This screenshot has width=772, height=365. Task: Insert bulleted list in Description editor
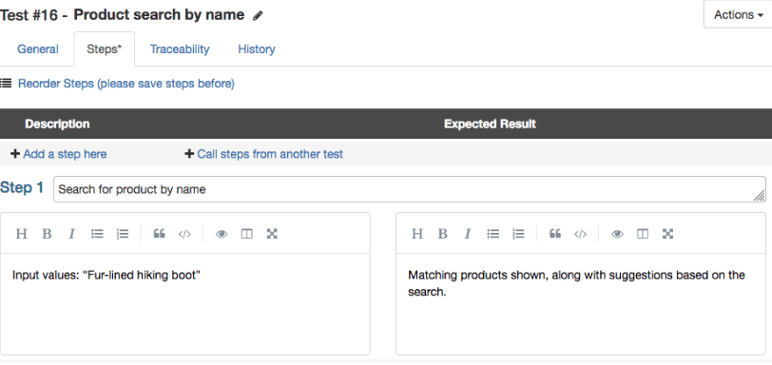coord(97,234)
